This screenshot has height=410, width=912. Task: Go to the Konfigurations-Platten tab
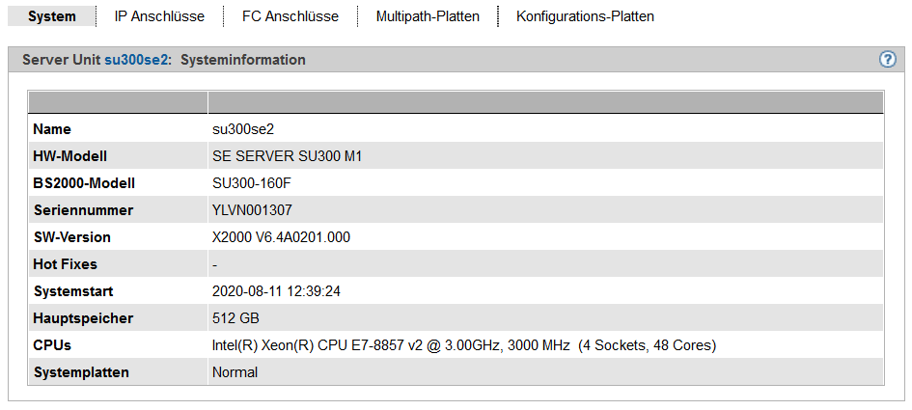pos(585,16)
